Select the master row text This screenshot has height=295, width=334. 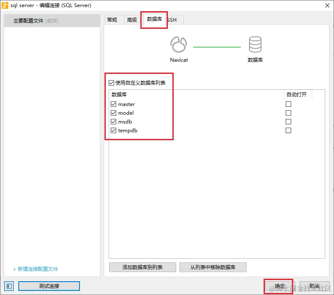(x=127, y=104)
